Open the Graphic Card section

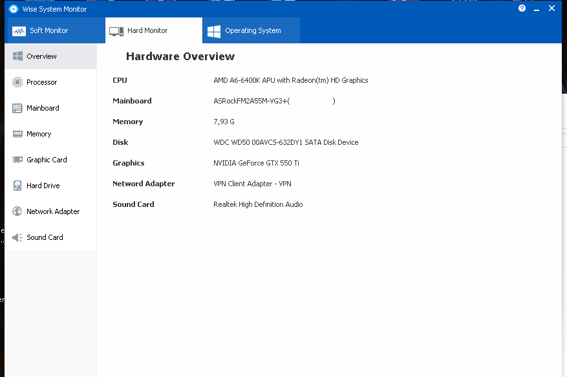[x=50, y=160]
